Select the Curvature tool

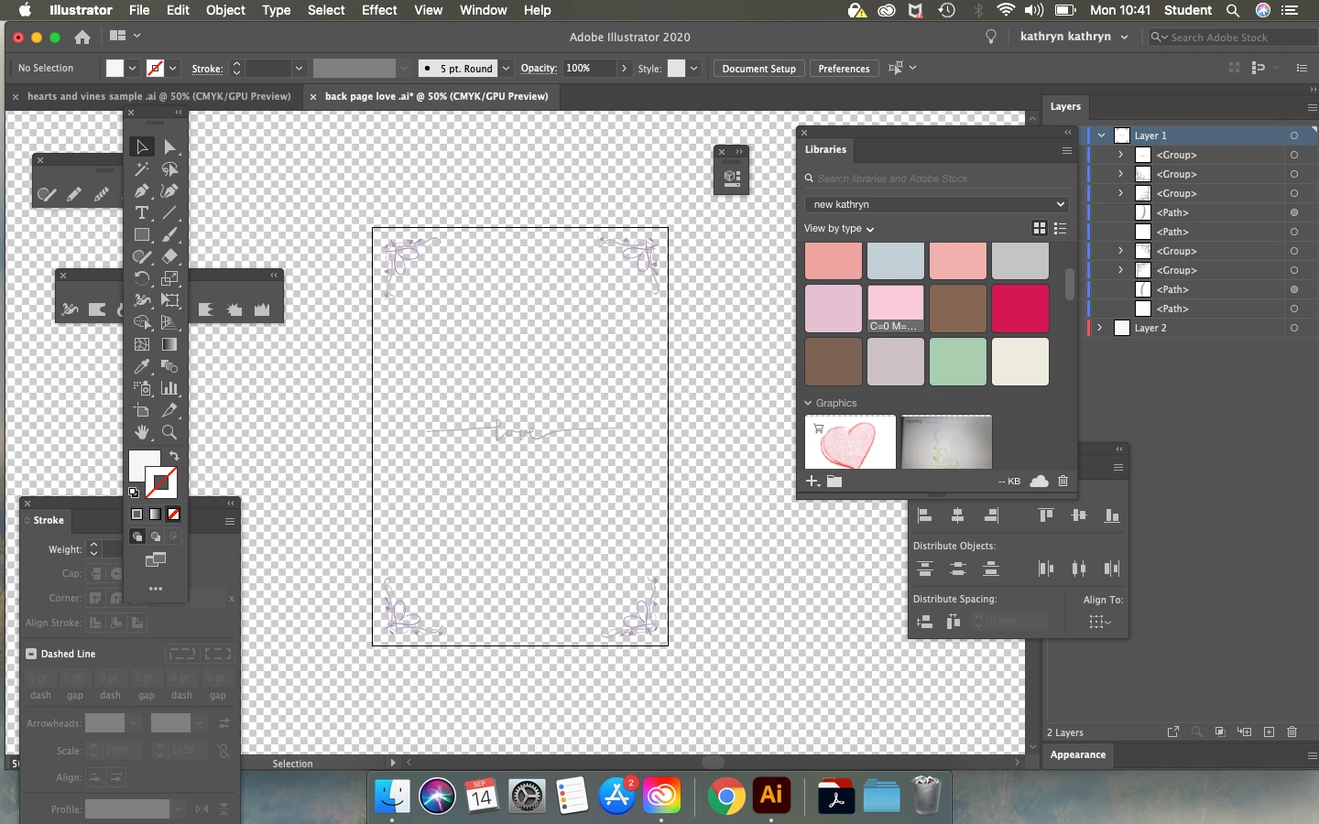coord(169,190)
